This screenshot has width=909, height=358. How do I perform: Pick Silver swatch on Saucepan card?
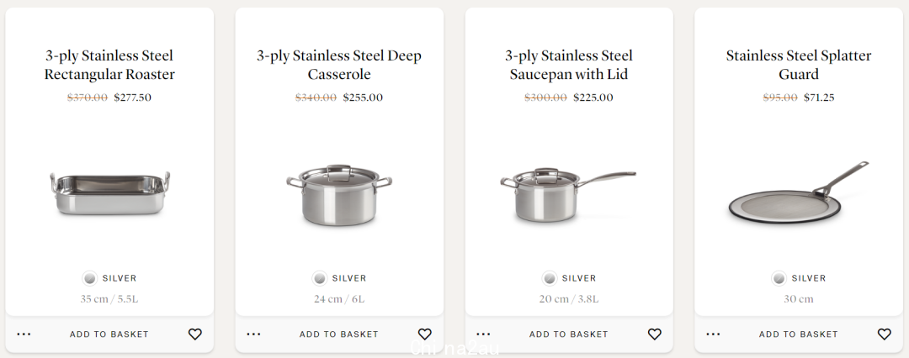[550, 279]
